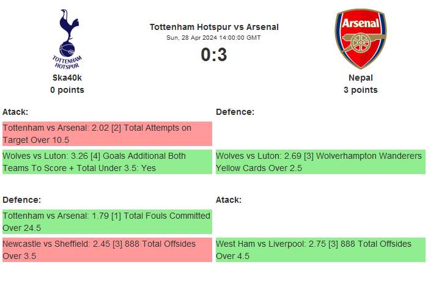Click the Defence heading above Total Fouls bet
Screen dimensions: 428x281
pos(21,200)
